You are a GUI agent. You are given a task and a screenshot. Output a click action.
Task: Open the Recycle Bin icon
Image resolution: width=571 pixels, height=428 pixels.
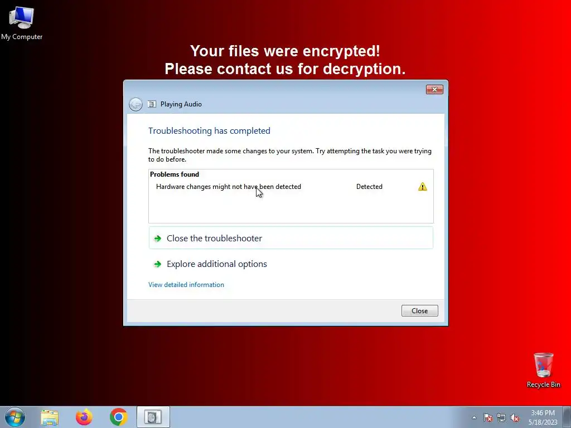543,370
